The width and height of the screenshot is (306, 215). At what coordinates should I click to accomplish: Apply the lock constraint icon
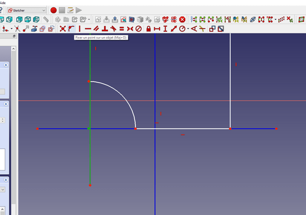point(148,29)
